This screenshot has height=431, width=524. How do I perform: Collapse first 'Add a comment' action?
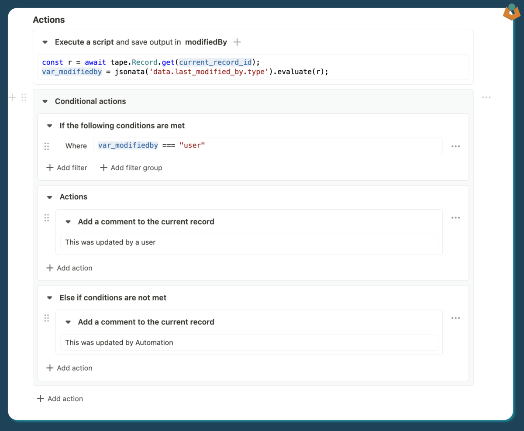pyautogui.click(x=68, y=222)
